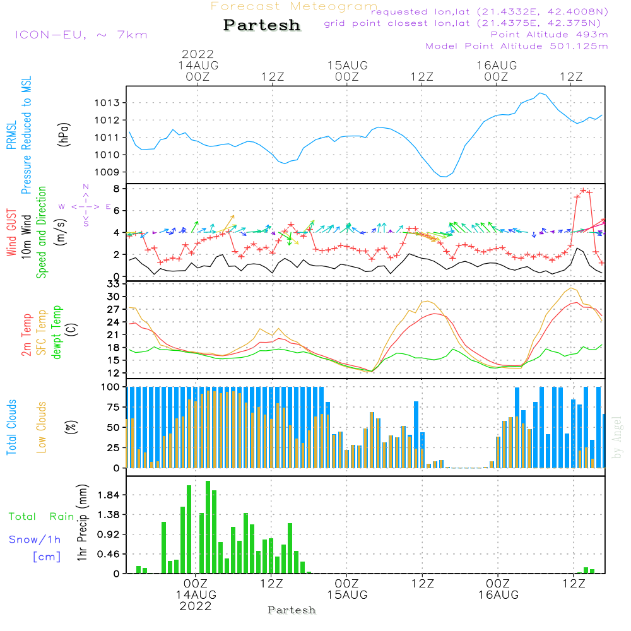Click the requested lon,lat coordinates text

(x=490, y=11)
